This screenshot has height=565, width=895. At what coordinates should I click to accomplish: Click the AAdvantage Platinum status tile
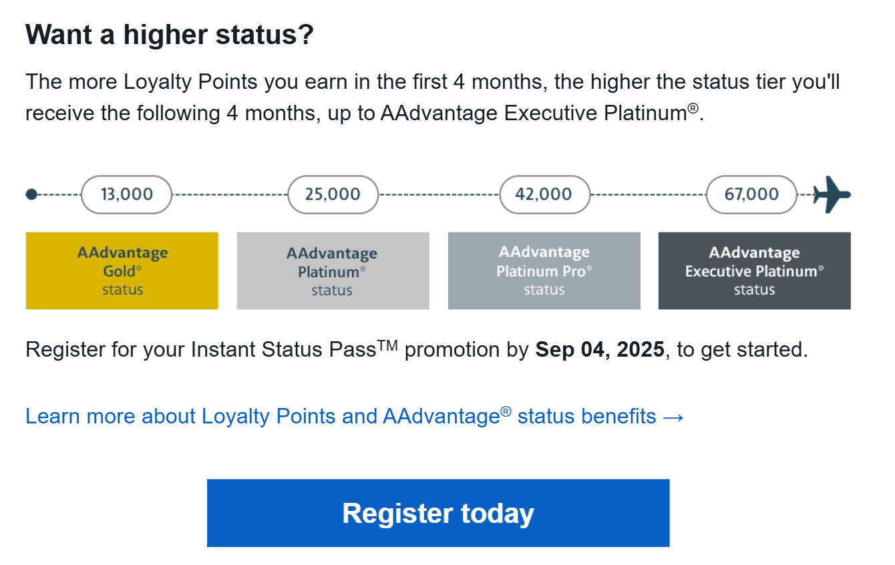pos(333,270)
